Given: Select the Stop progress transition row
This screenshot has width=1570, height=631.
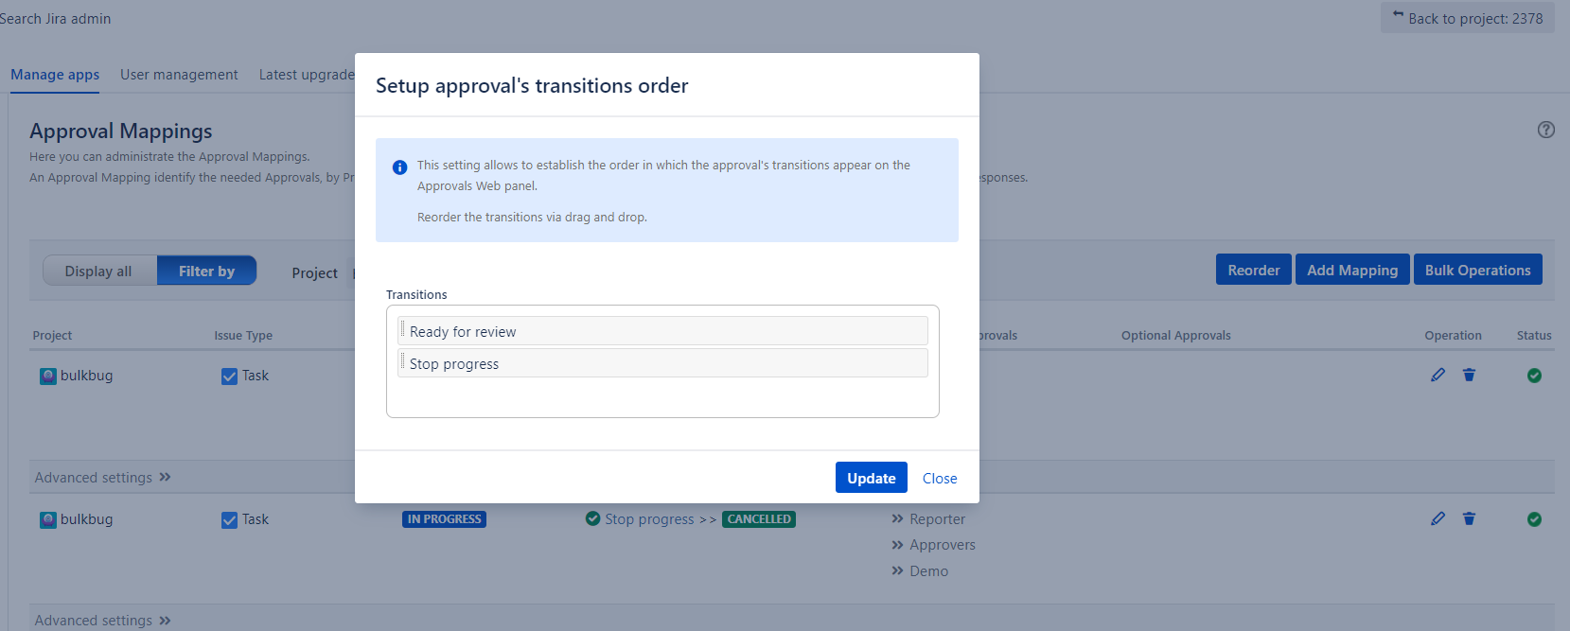Looking at the screenshot, I should click(662, 363).
